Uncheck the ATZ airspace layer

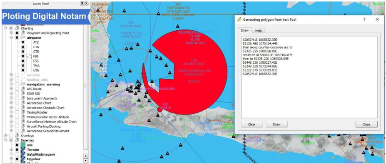[22, 42]
